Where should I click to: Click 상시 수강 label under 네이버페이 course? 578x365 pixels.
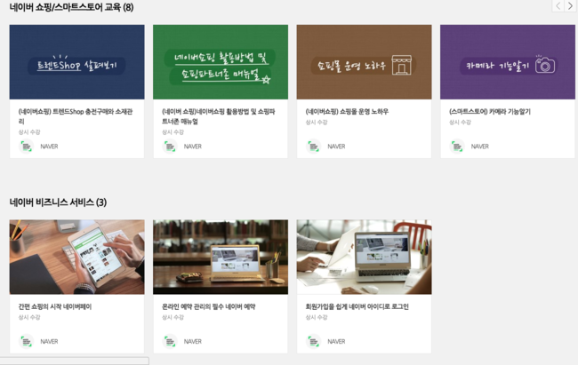click(29, 317)
